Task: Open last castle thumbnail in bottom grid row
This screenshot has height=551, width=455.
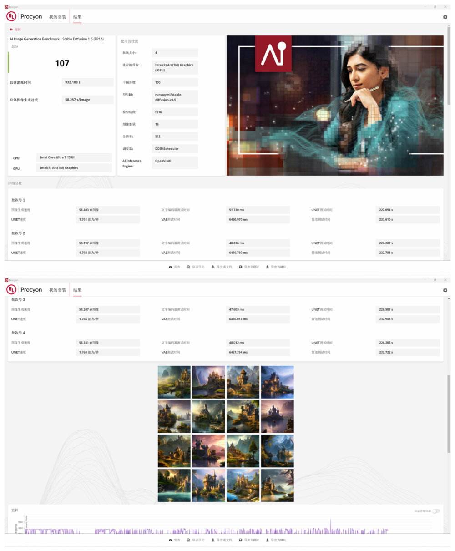Action: tap(278, 485)
